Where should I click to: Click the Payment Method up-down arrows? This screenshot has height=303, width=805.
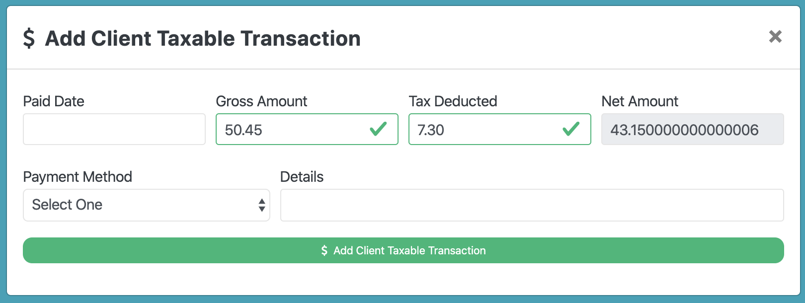tap(262, 205)
